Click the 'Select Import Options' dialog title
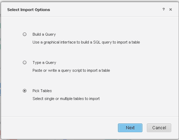This screenshot has height=140, width=179. click(29, 10)
